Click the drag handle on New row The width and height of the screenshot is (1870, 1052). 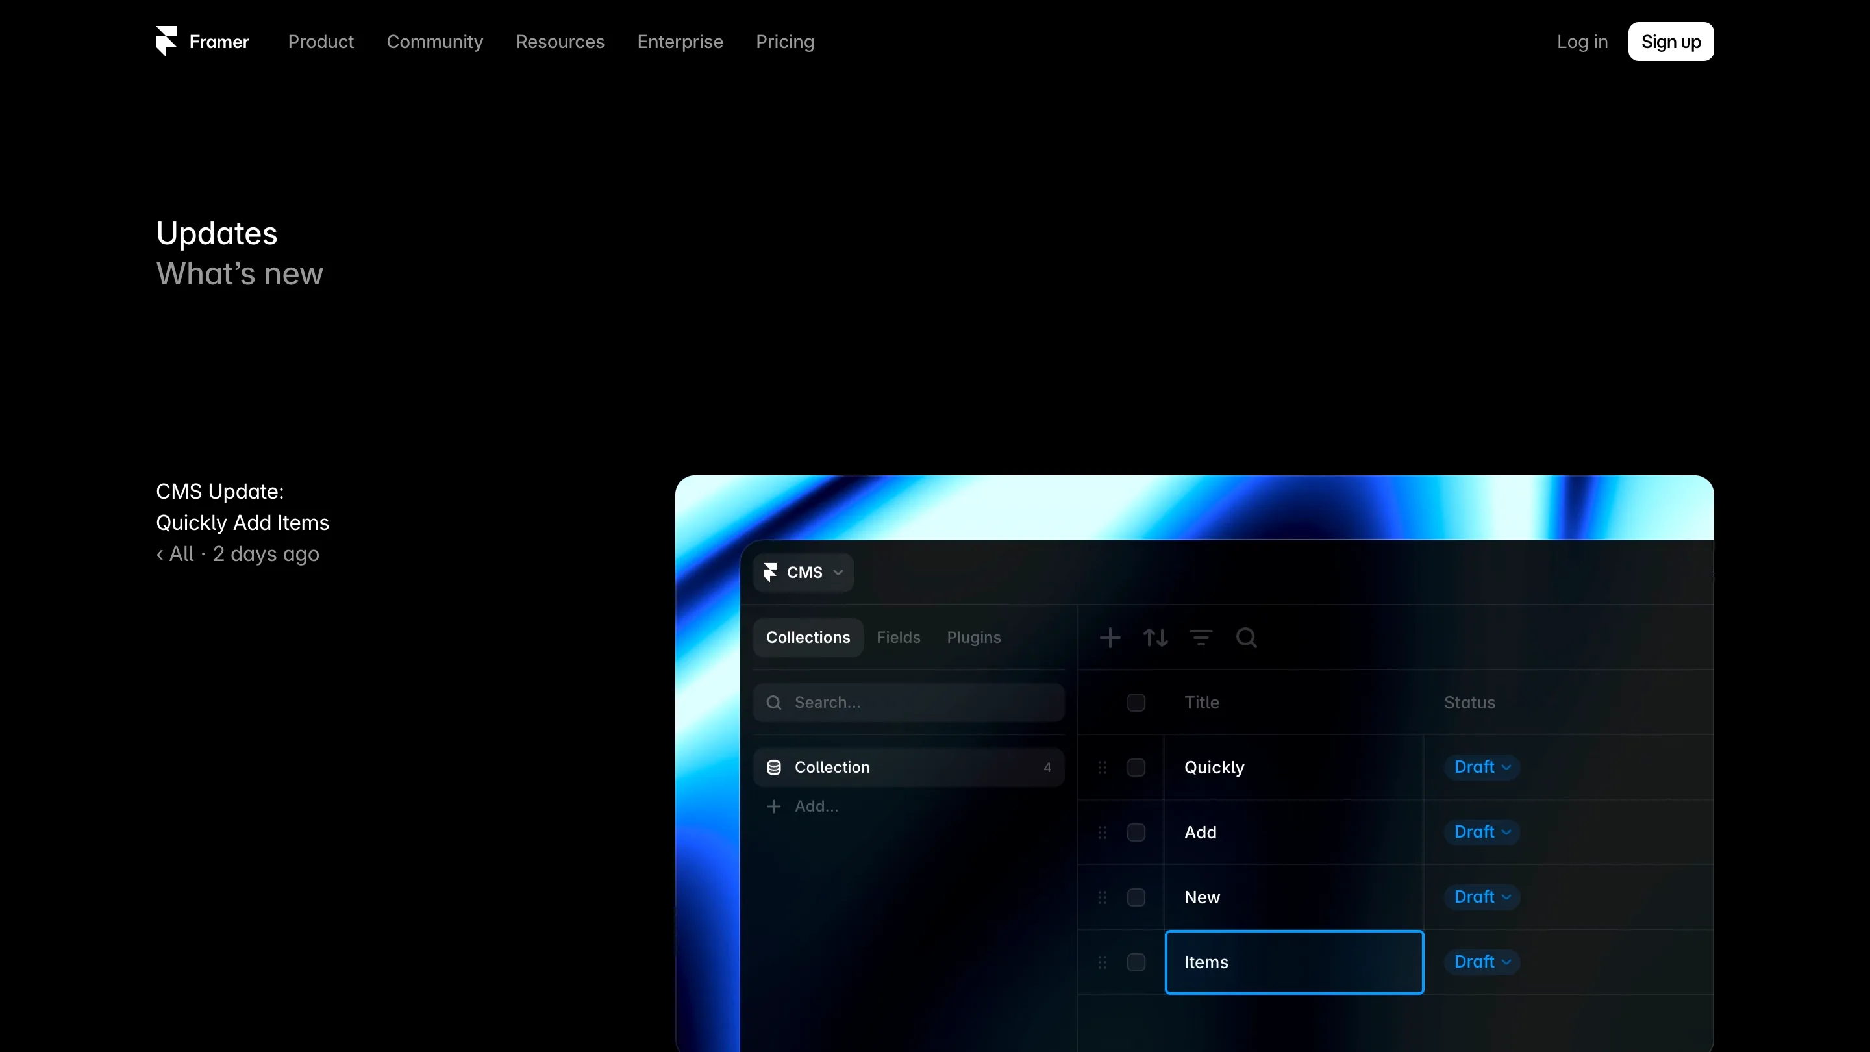[x=1102, y=897]
